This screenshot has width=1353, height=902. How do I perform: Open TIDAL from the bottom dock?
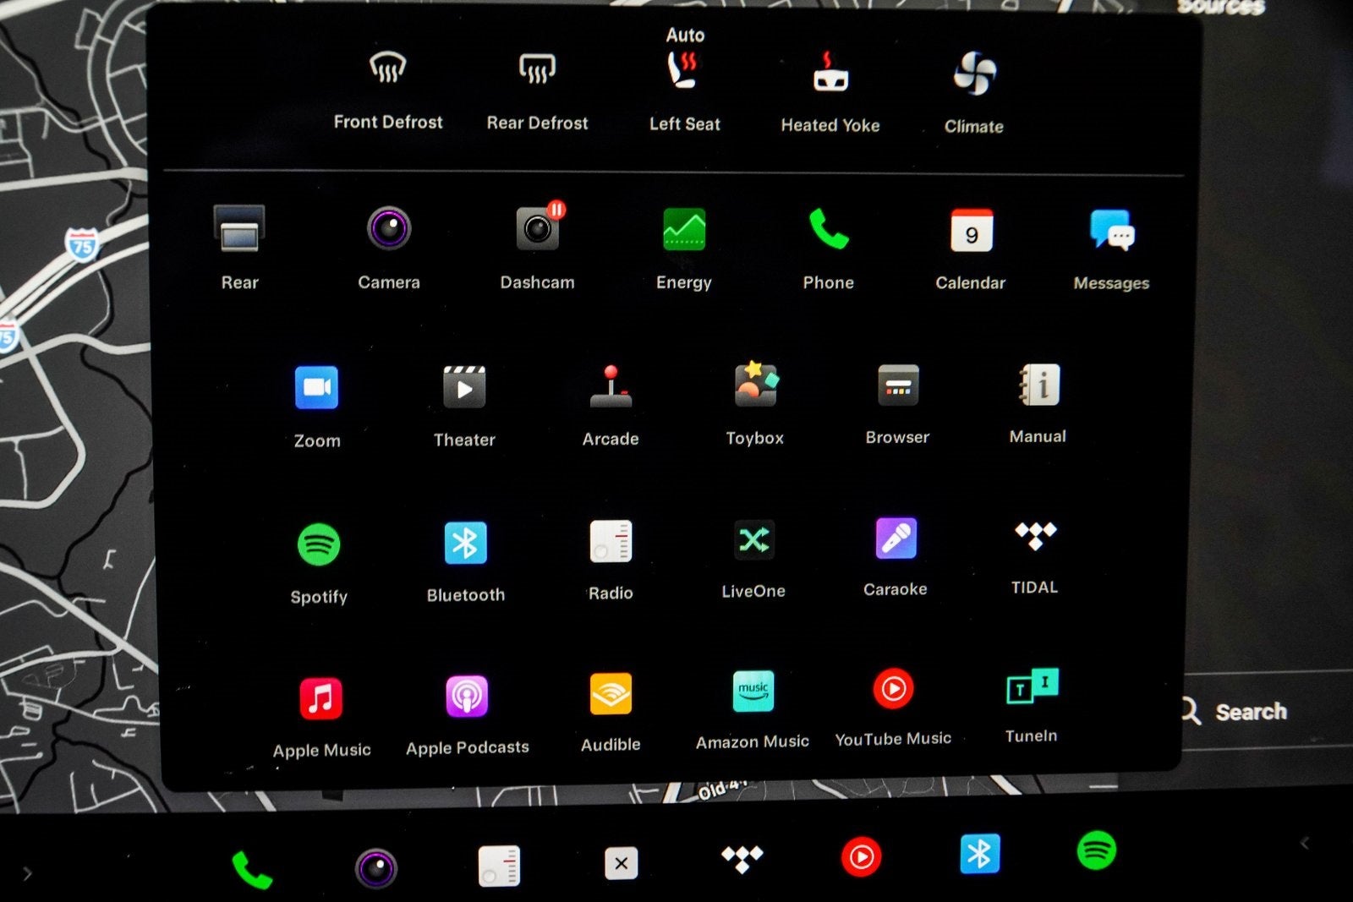coord(742,859)
